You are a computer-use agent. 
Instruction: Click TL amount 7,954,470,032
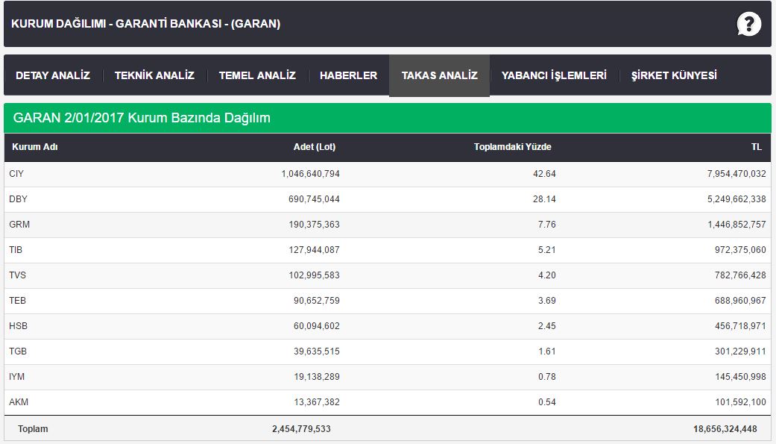click(736, 174)
